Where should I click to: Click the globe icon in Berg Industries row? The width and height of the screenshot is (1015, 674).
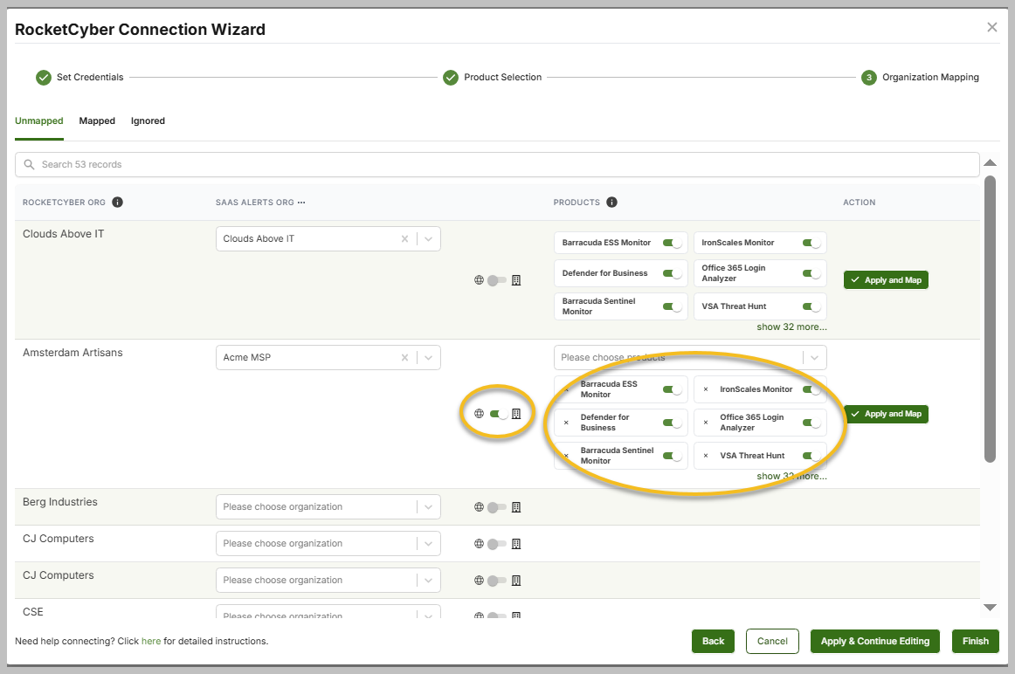479,507
